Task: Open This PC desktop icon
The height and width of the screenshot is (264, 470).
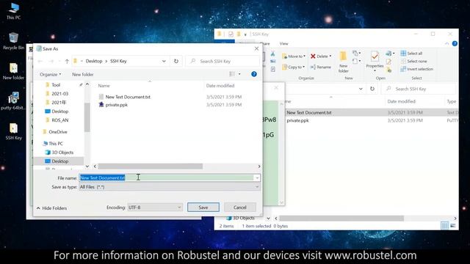Action: tap(13, 11)
